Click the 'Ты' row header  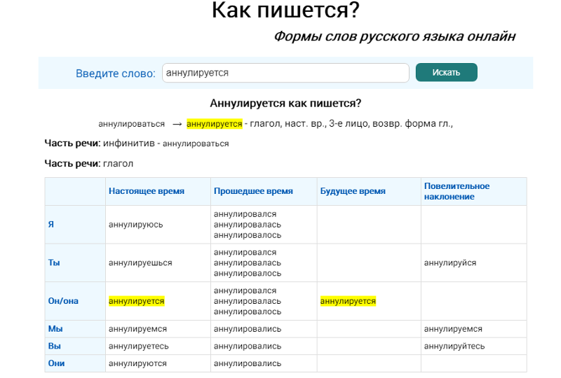click(53, 262)
